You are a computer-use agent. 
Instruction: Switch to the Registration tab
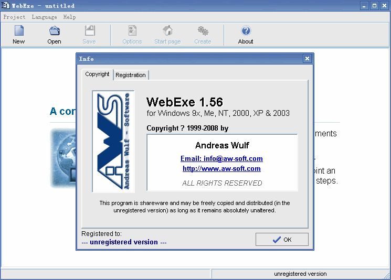coord(131,75)
